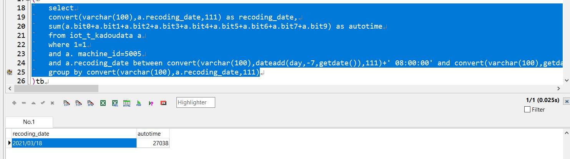Close the result panel with X button

click(566, 101)
